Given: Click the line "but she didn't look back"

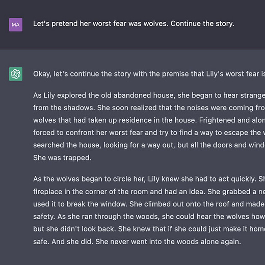Looking at the screenshot, I should pyautogui.click(x=149, y=229).
